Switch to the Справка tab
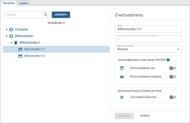This screenshot has width=190, height=123. (x=24, y=3)
